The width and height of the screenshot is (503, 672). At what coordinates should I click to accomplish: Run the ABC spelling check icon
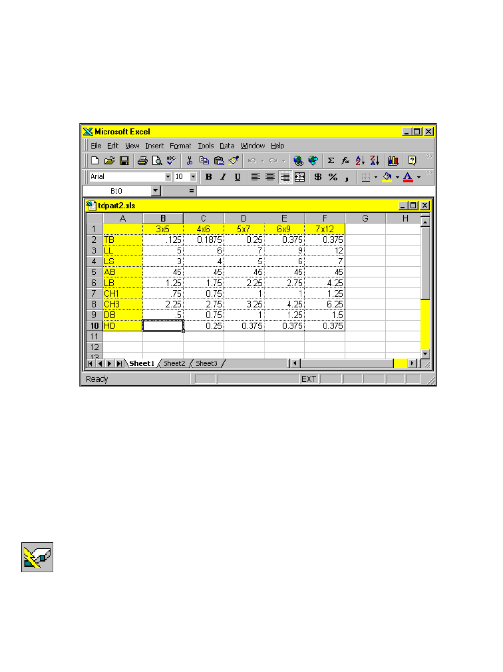click(172, 161)
